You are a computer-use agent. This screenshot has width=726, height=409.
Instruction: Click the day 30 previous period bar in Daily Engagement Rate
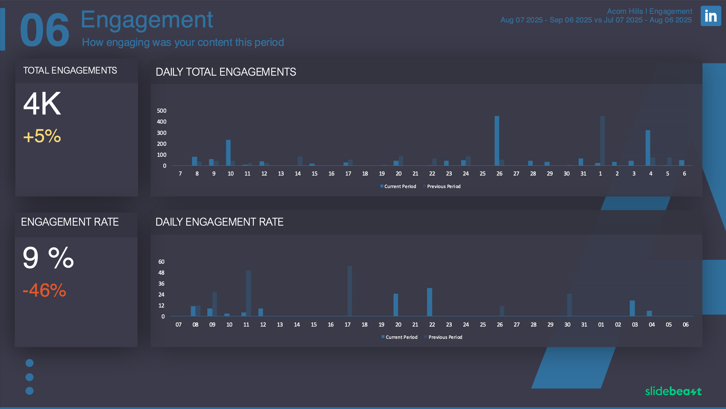[x=569, y=305]
